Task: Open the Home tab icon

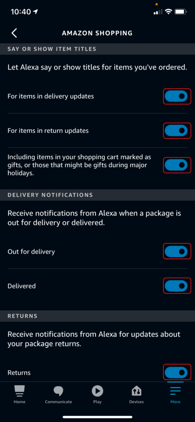Action: coord(19,391)
